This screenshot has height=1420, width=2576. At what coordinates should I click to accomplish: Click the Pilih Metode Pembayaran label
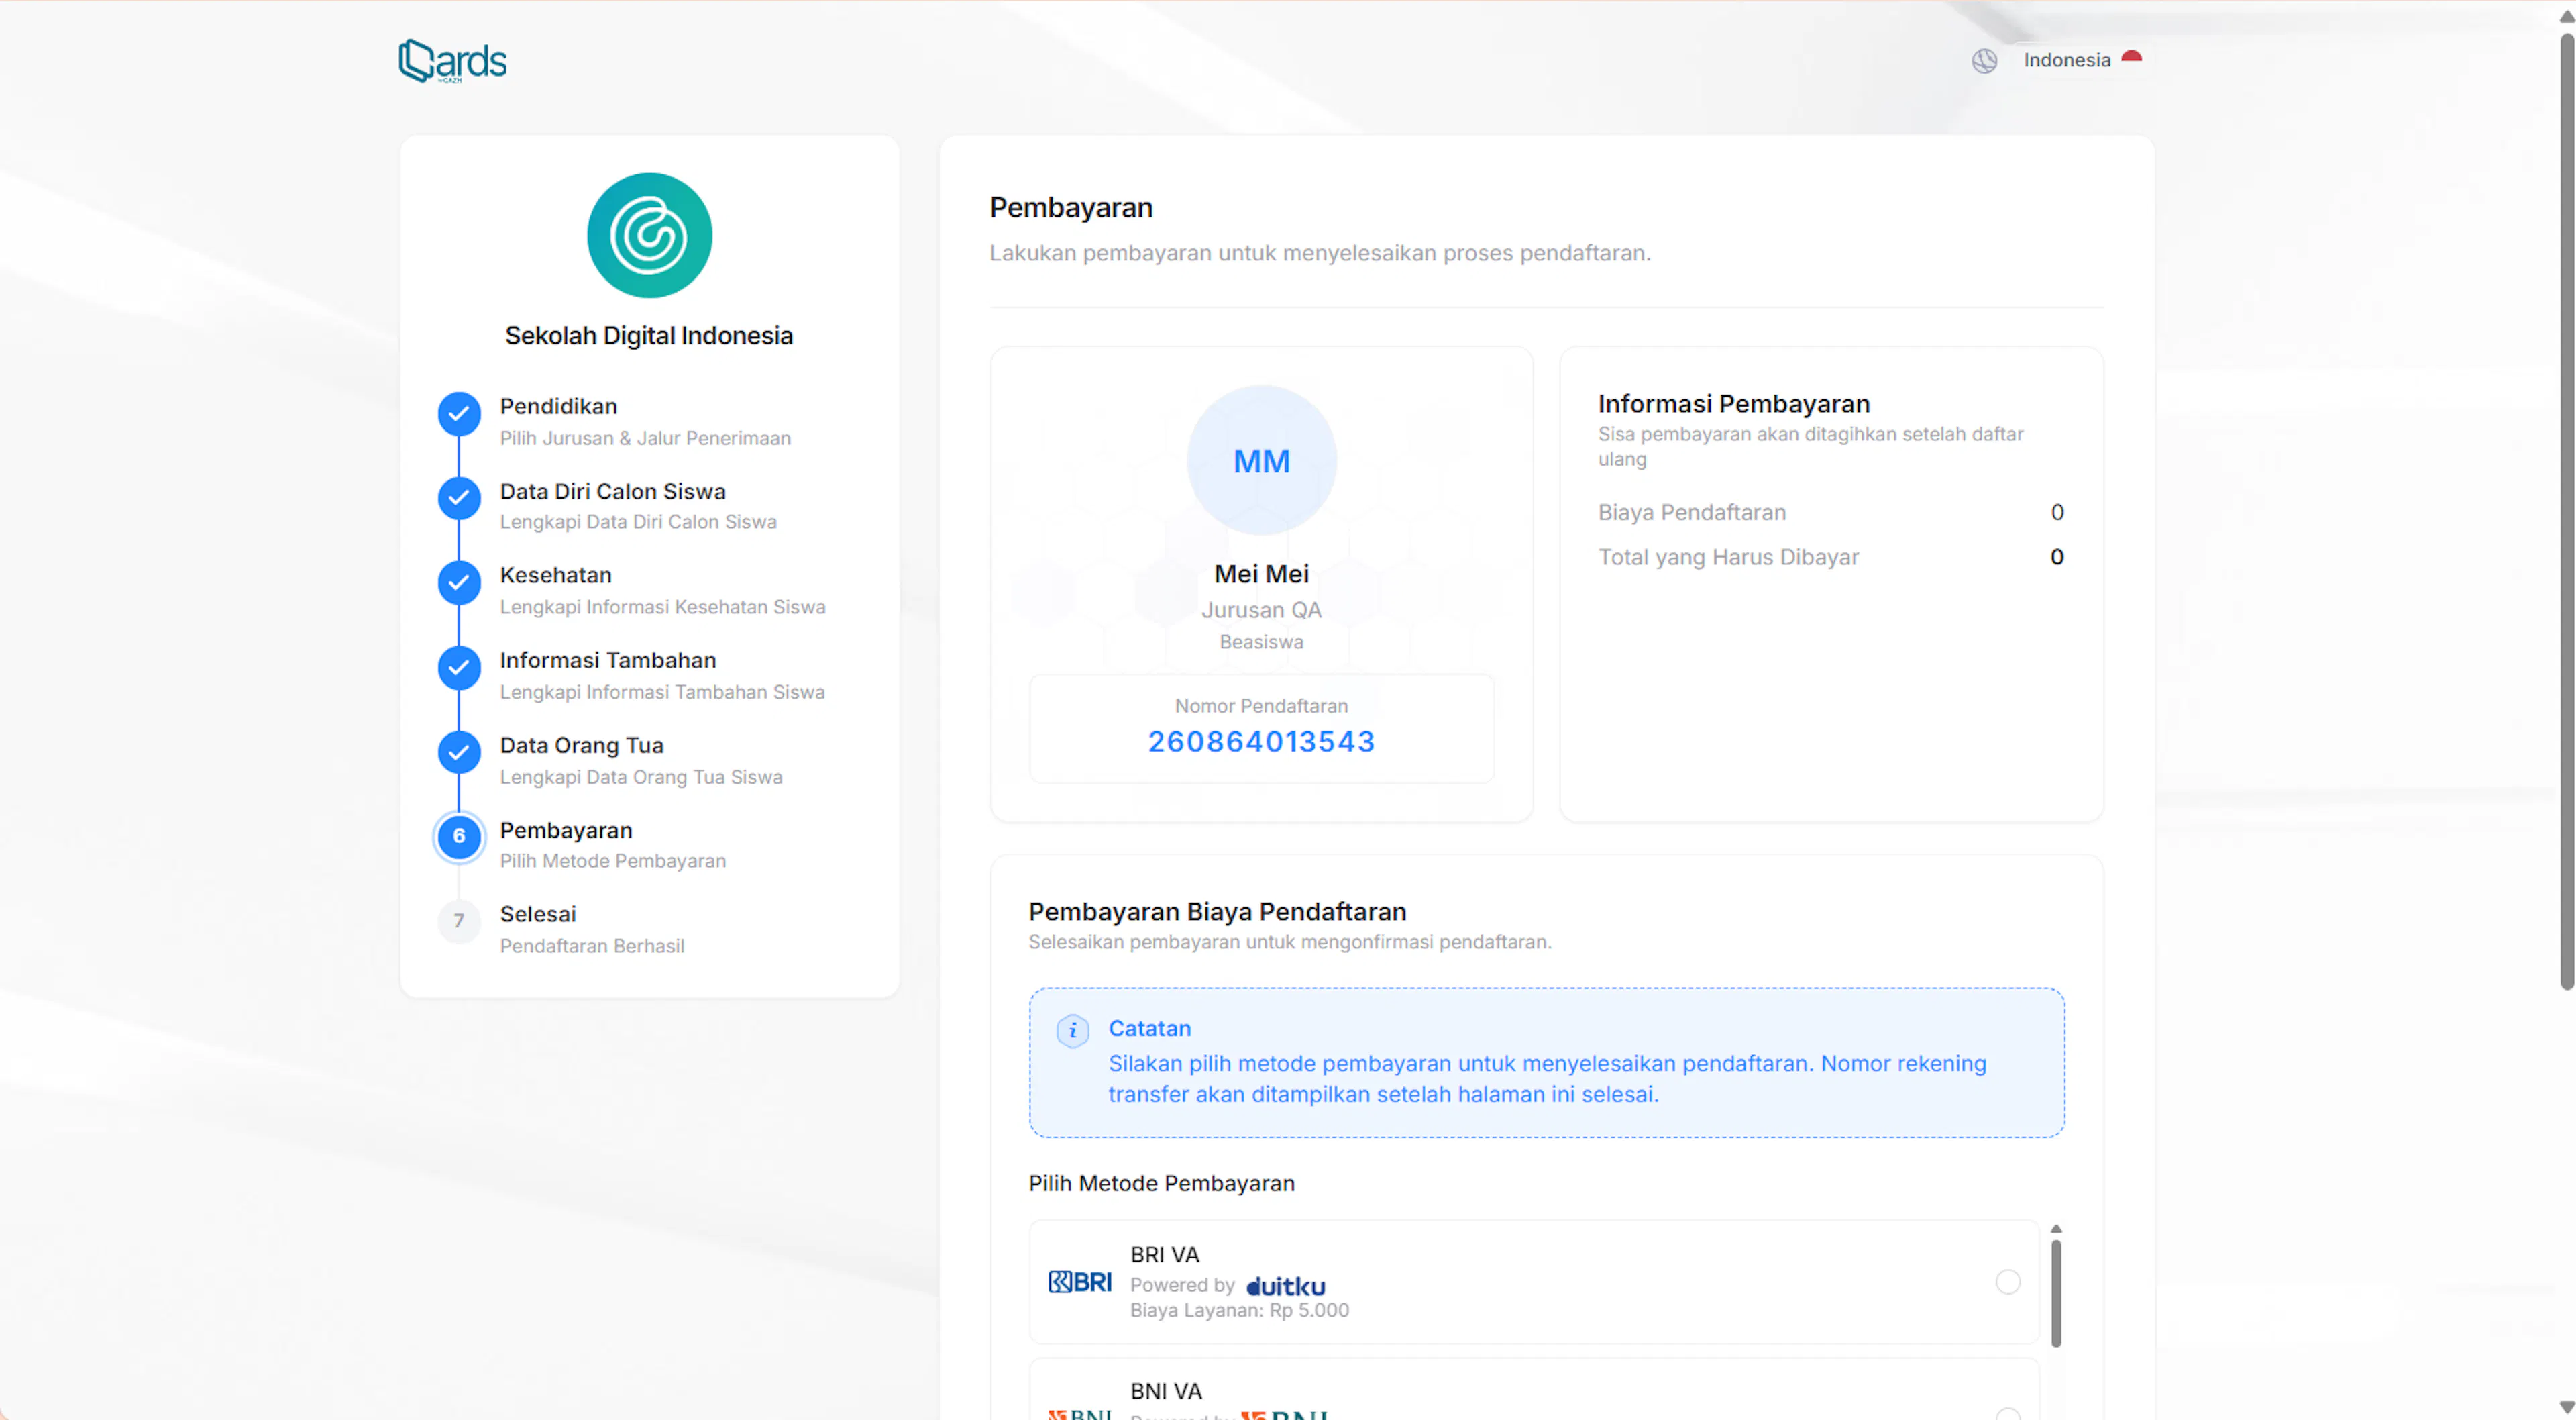[x=1161, y=1184]
